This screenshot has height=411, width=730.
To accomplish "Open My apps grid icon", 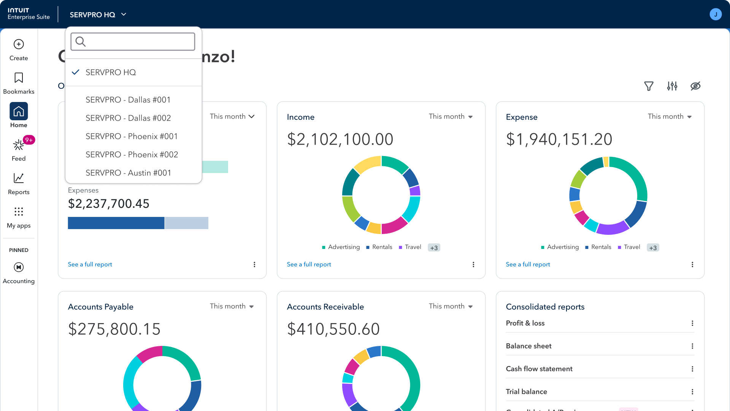I will (x=19, y=212).
